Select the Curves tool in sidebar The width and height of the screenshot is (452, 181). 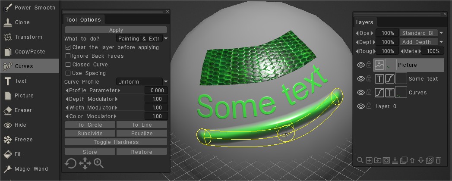pyautogui.click(x=29, y=66)
